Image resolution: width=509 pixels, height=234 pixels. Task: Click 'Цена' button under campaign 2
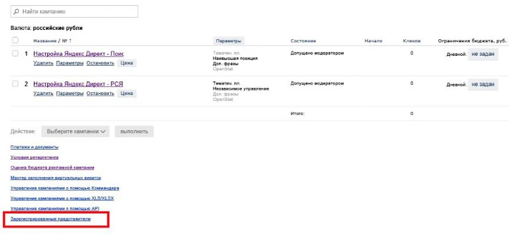[127, 93]
